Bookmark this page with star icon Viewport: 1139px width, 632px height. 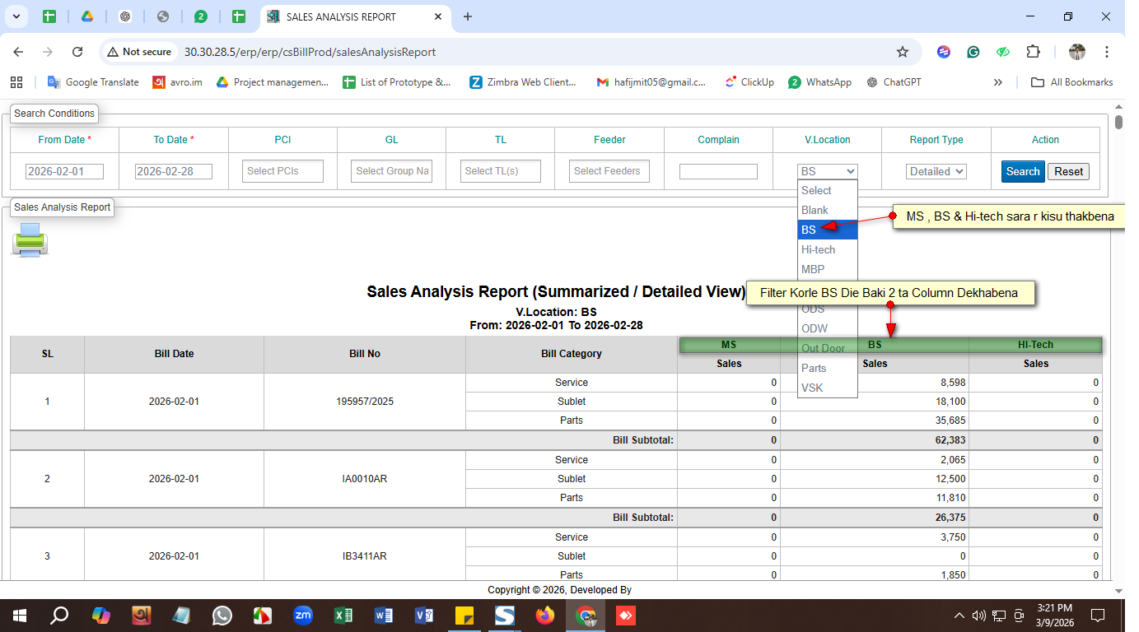(902, 52)
